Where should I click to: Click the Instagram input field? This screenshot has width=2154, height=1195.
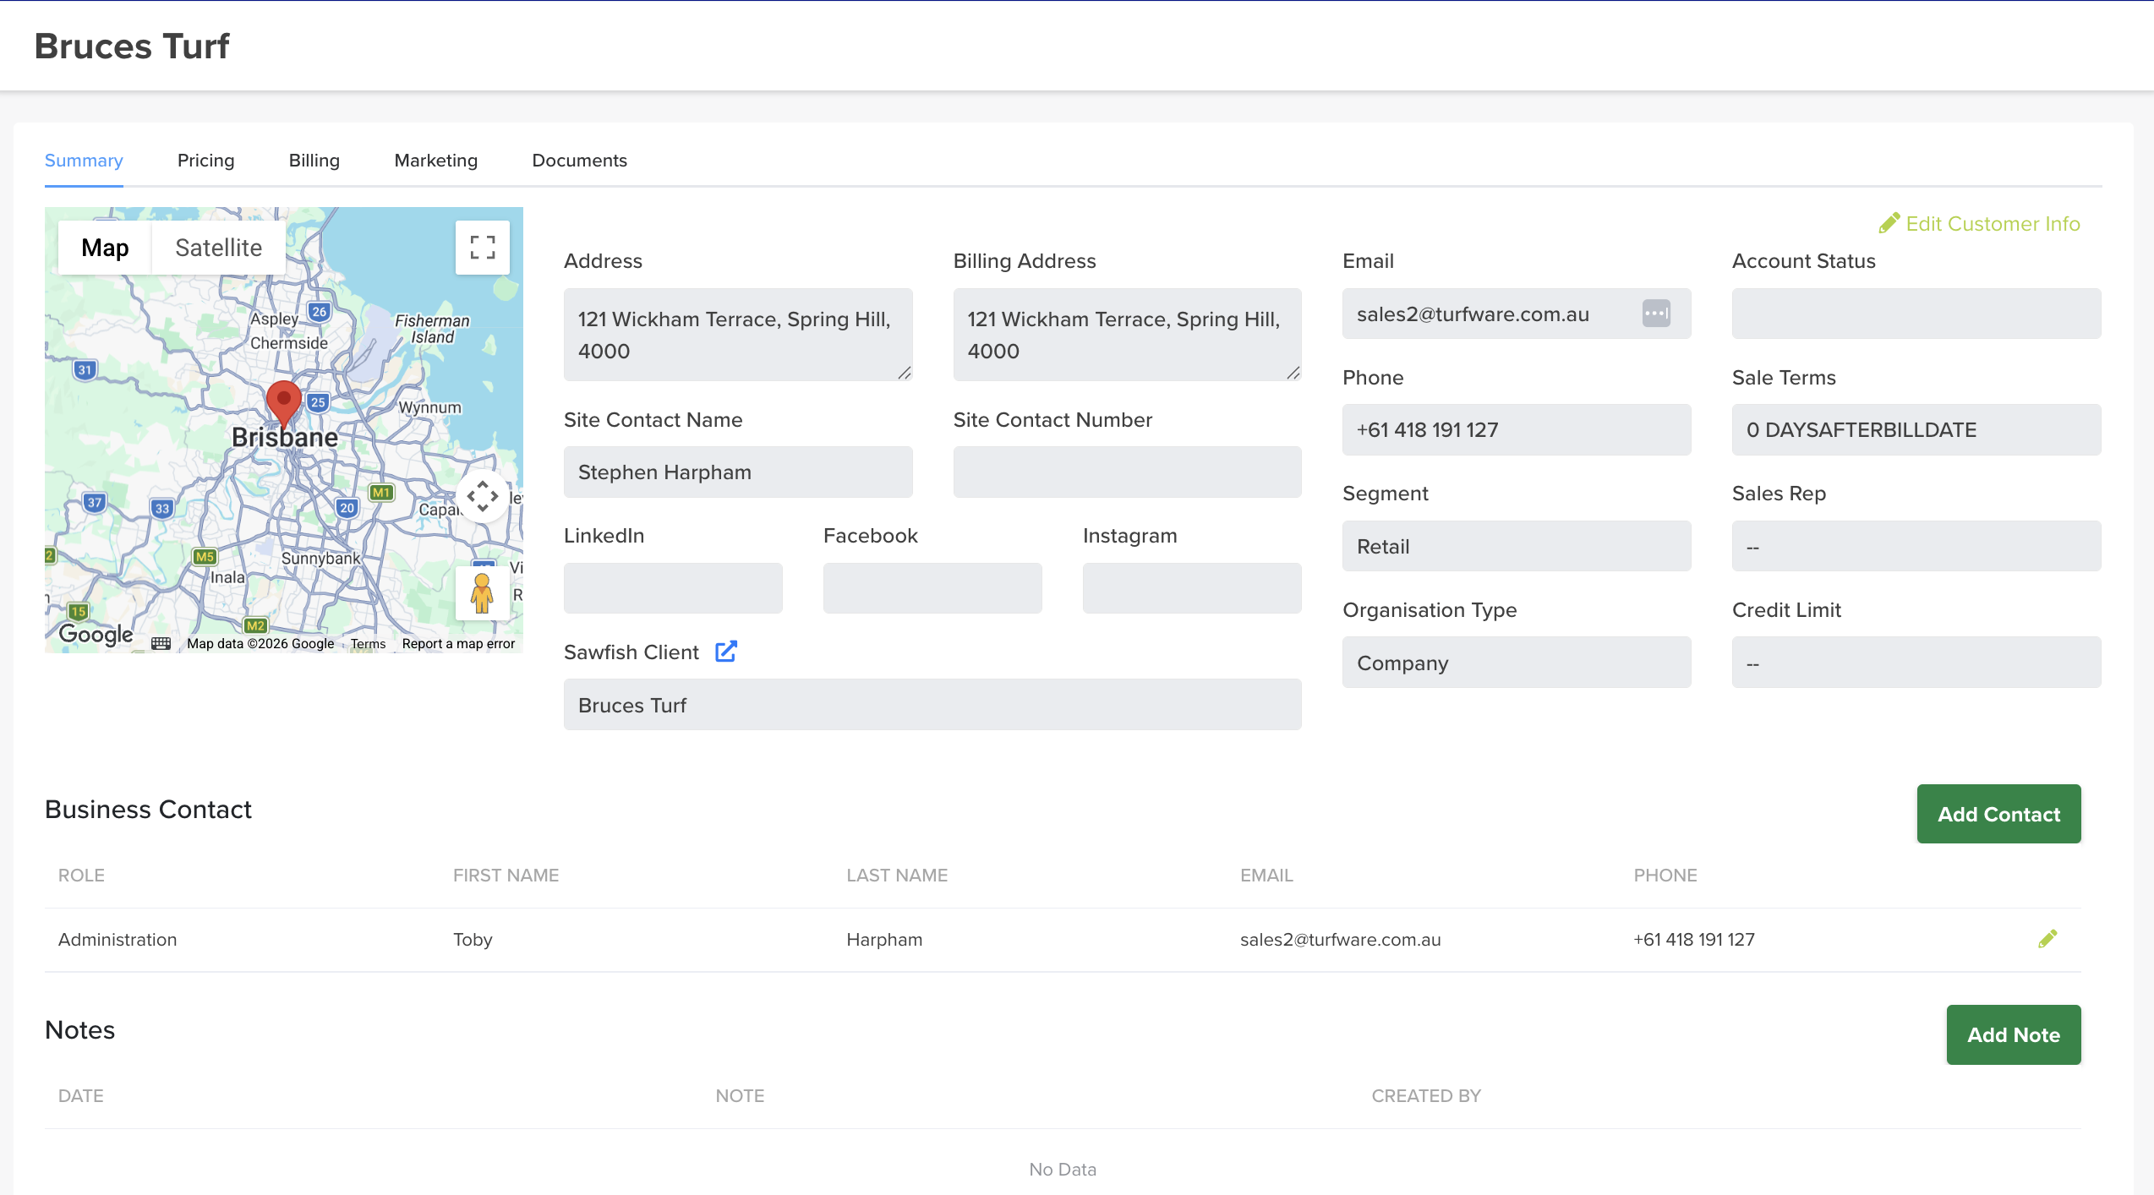point(1192,588)
